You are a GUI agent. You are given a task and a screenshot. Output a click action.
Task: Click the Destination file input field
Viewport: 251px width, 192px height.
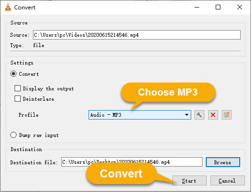click(132, 162)
